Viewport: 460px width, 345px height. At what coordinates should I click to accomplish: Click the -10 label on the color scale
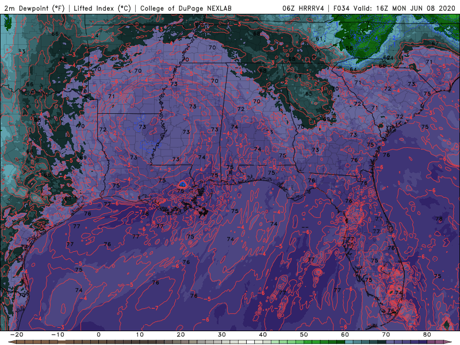click(x=57, y=335)
